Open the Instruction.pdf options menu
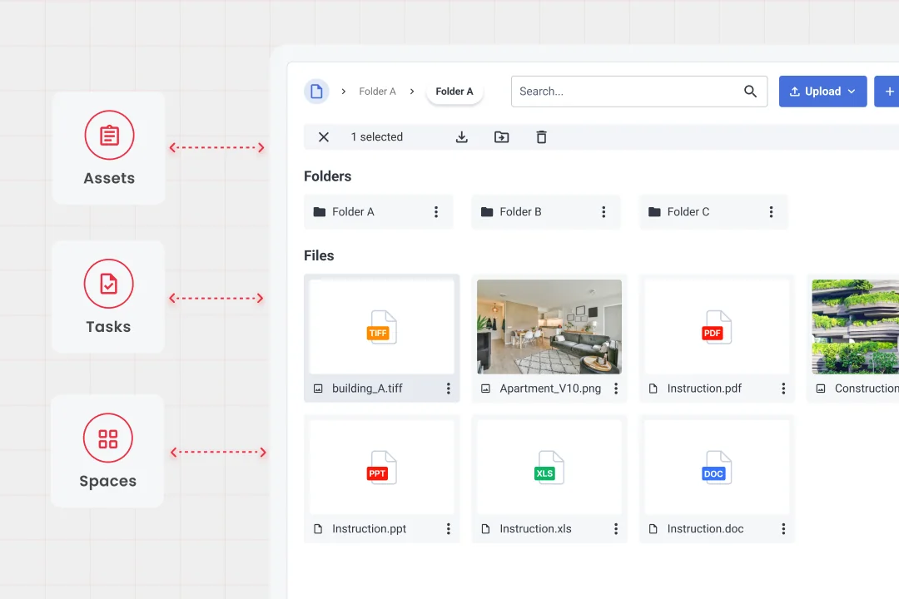 (x=783, y=389)
